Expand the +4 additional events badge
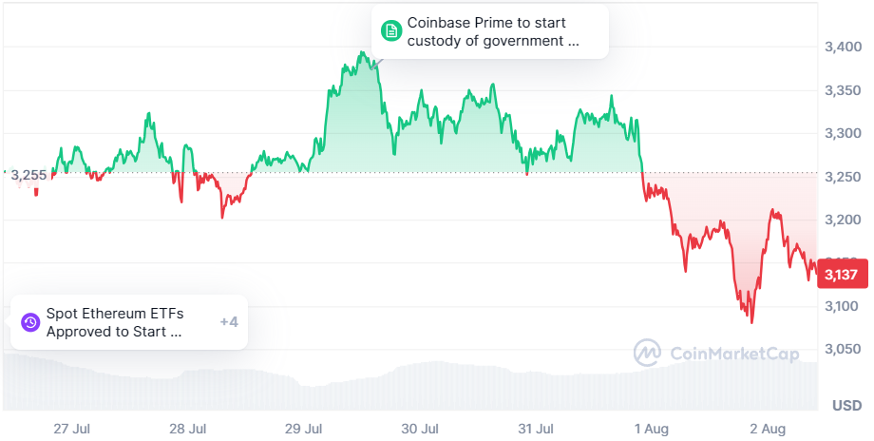The width and height of the screenshot is (874, 441). click(x=228, y=322)
